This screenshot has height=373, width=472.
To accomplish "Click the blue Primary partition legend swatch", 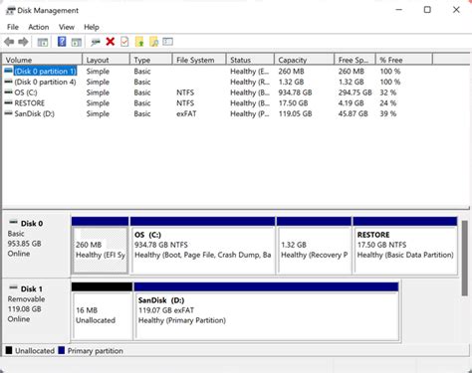I will pyautogui.click(x=61, y=350).
